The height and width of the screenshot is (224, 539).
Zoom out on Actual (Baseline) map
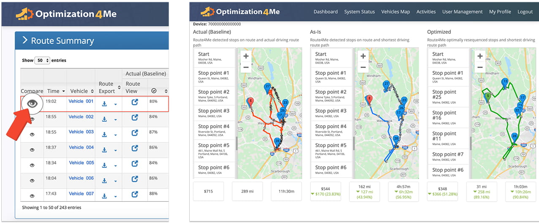pyautogui.click(x=246, y=67)
